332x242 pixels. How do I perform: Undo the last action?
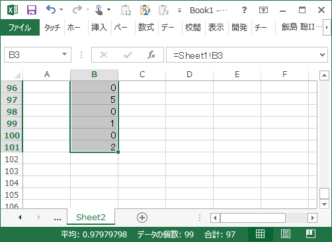(x=51, y=10)
